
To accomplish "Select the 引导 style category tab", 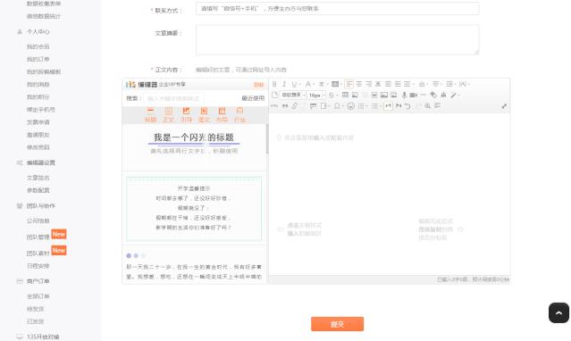I will point(186,115).
